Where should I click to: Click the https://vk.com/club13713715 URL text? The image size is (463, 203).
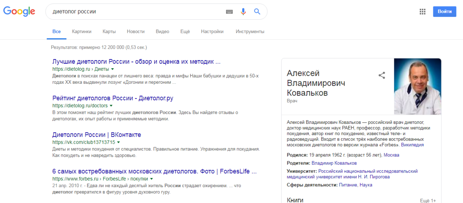pyautogui.click(x=84, y=142)
